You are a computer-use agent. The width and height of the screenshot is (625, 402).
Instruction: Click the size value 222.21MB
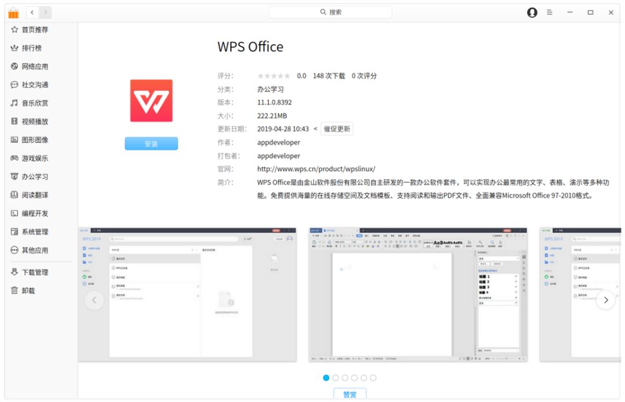272,116
